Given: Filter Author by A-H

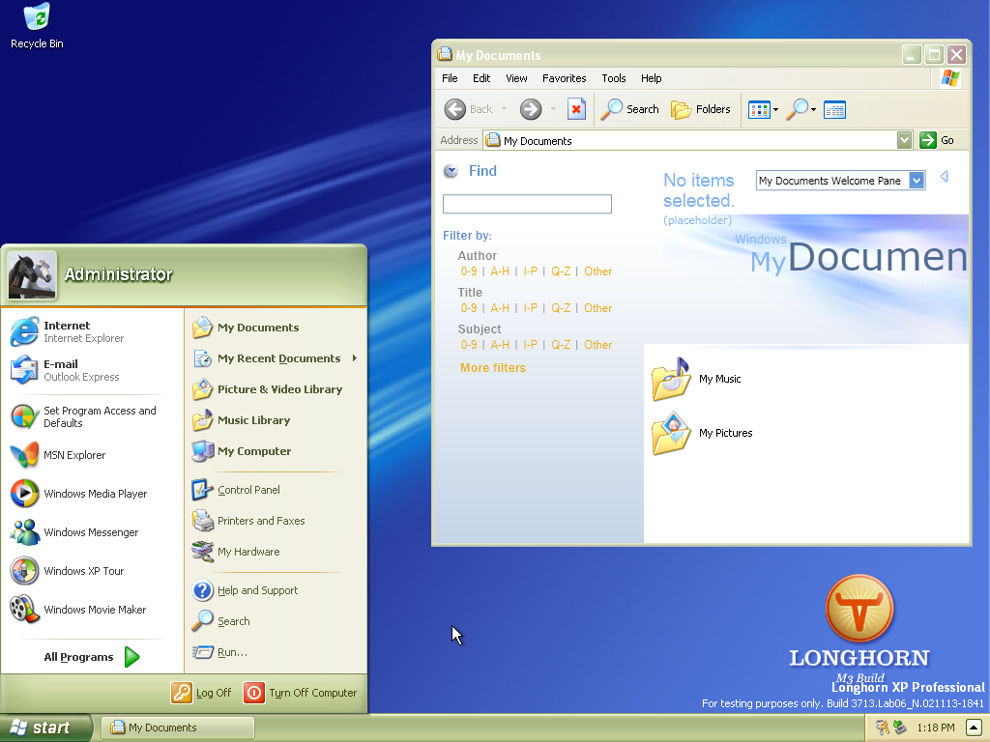Looking at the screenshot, I should coord(500,271).
